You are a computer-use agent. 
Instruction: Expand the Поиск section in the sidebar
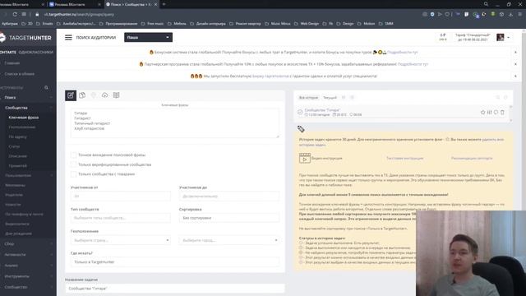(27, 97)
